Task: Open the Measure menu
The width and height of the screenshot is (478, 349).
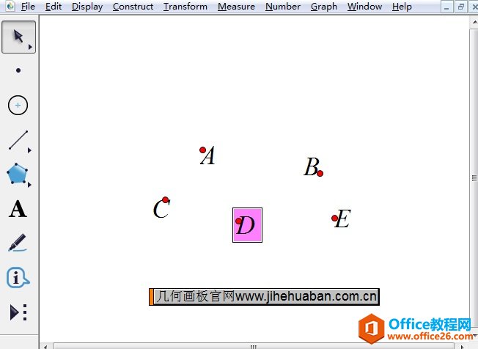Action: click(x=236, y=7)
